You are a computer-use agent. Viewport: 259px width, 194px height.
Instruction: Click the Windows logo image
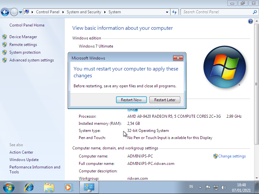[x=225, y=67]
